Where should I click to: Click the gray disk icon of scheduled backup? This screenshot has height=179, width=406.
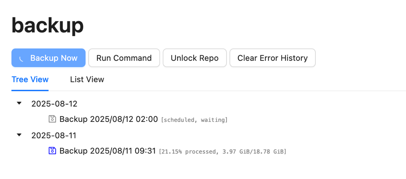pos(52,119)
